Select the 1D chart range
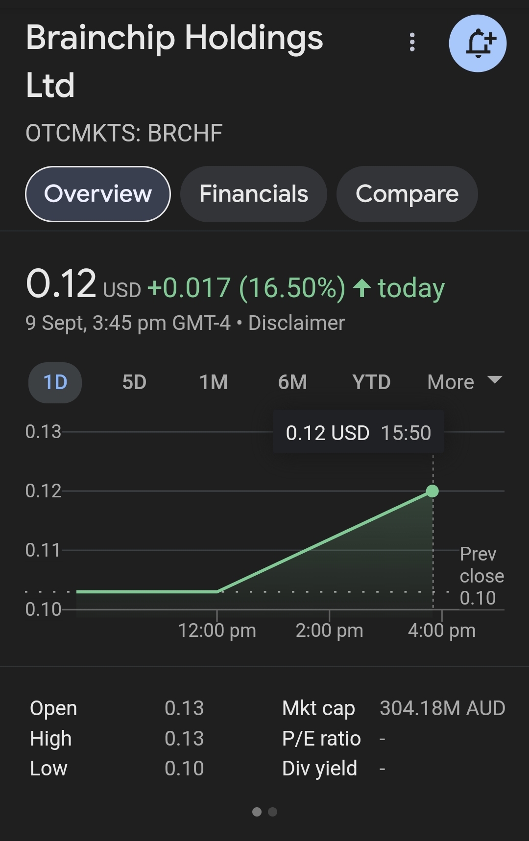Viewport: 529px width, 841px height. [x=55, y=382]
